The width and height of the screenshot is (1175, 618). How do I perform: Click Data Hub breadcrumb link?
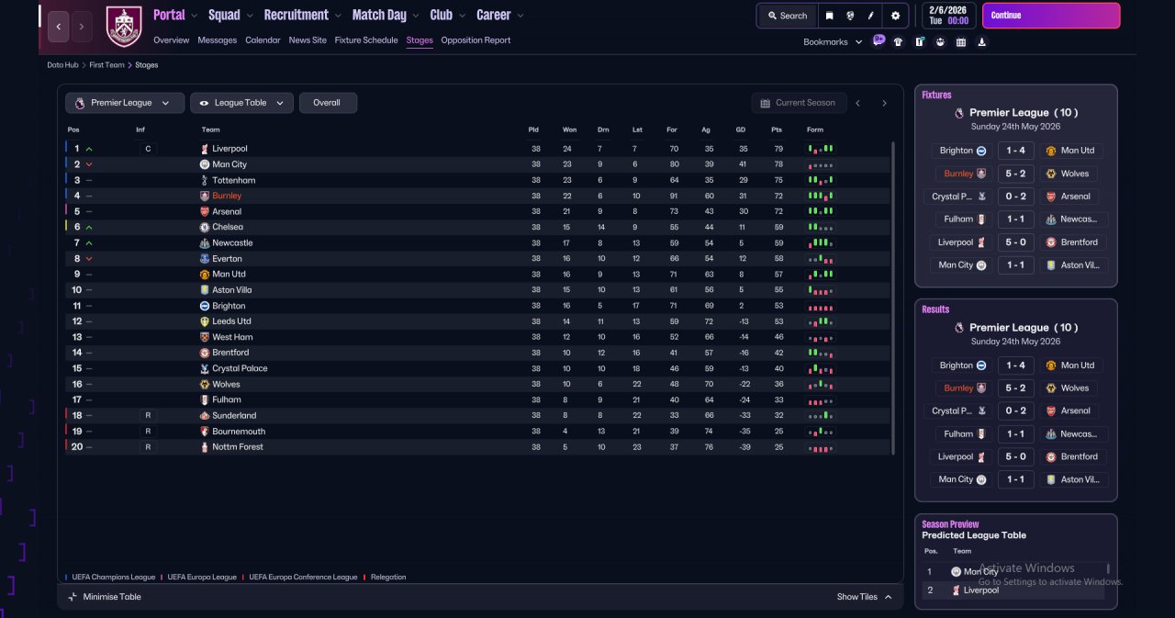[63, 65]
